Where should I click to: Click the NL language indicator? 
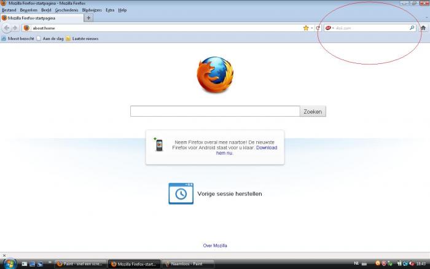(x=356, y=263)
